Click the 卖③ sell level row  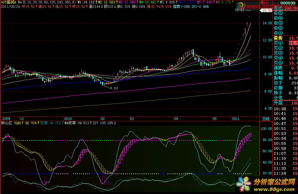(x=286, y=23)
